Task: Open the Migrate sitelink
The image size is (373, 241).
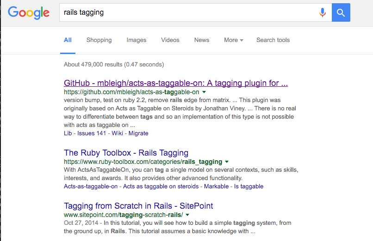Action: pos(138,133)
